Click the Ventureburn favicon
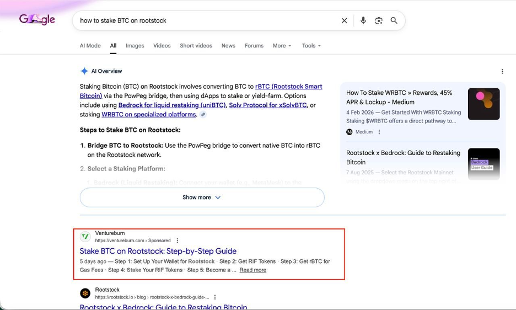516x310 pixels. click(x=85, y=237)
